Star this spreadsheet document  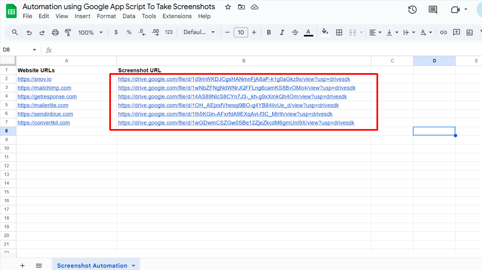(x=228, y=7)
